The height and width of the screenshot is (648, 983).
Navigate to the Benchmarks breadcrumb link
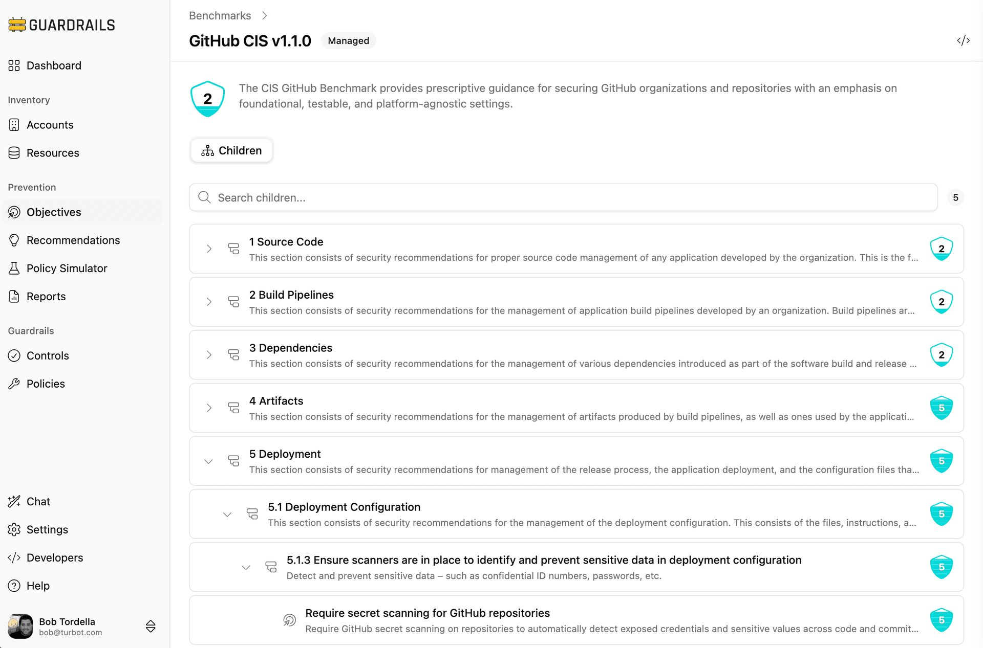pyautogui.click(x=220, y=16)
